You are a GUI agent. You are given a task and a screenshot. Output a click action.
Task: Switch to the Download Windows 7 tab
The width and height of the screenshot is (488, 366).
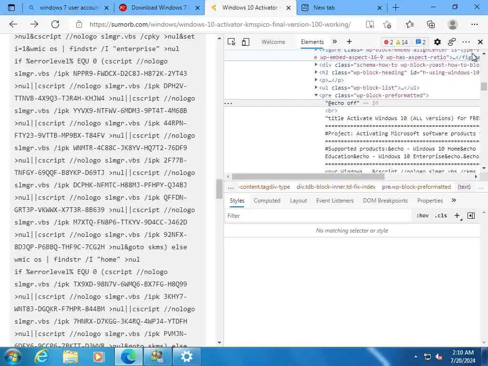[160, 8]
